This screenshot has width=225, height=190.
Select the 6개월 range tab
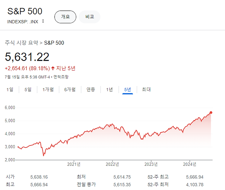point(70,89)
